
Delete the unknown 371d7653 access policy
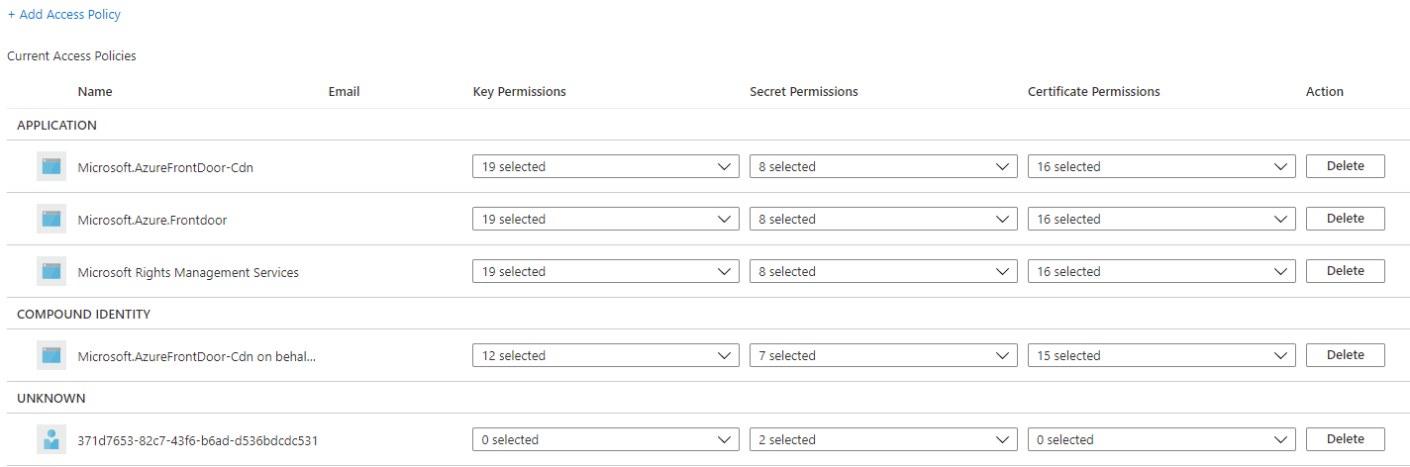(x=1345, y=439)
